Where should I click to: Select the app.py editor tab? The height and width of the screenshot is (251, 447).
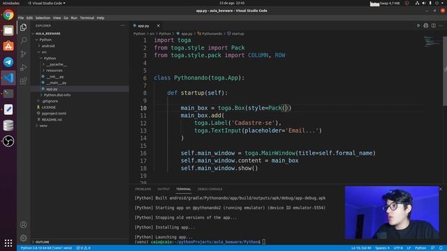tap(146, 26)
